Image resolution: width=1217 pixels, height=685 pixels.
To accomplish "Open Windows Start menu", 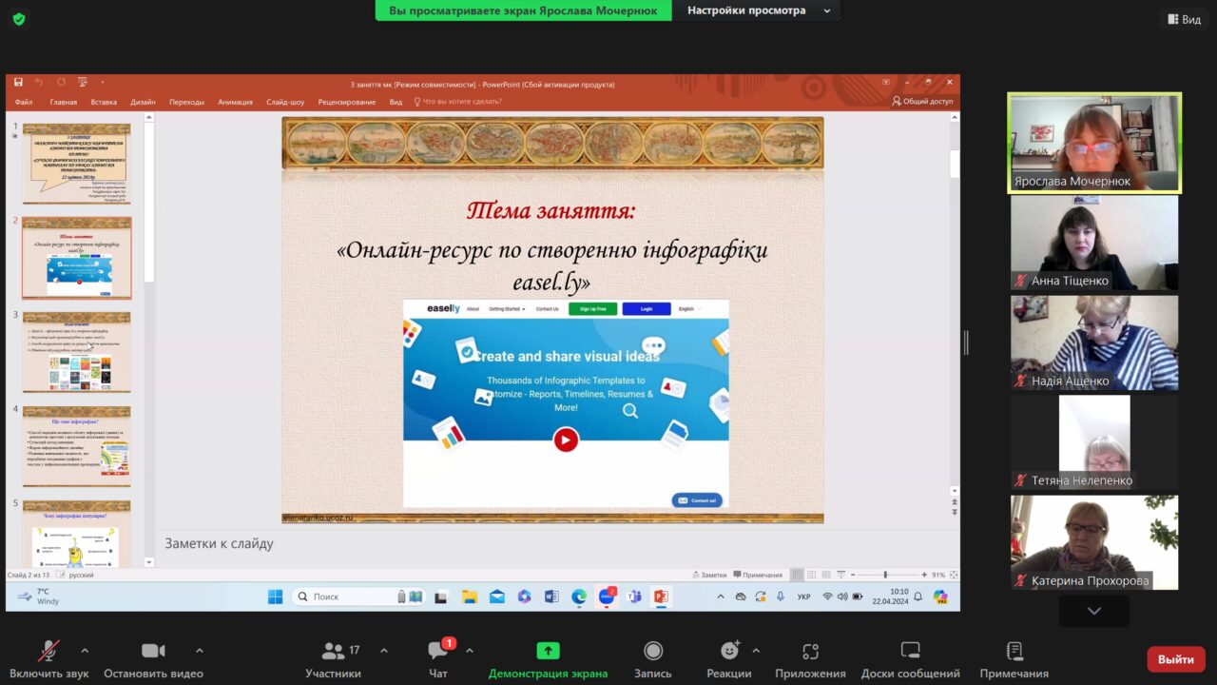I will coord(275,597).
